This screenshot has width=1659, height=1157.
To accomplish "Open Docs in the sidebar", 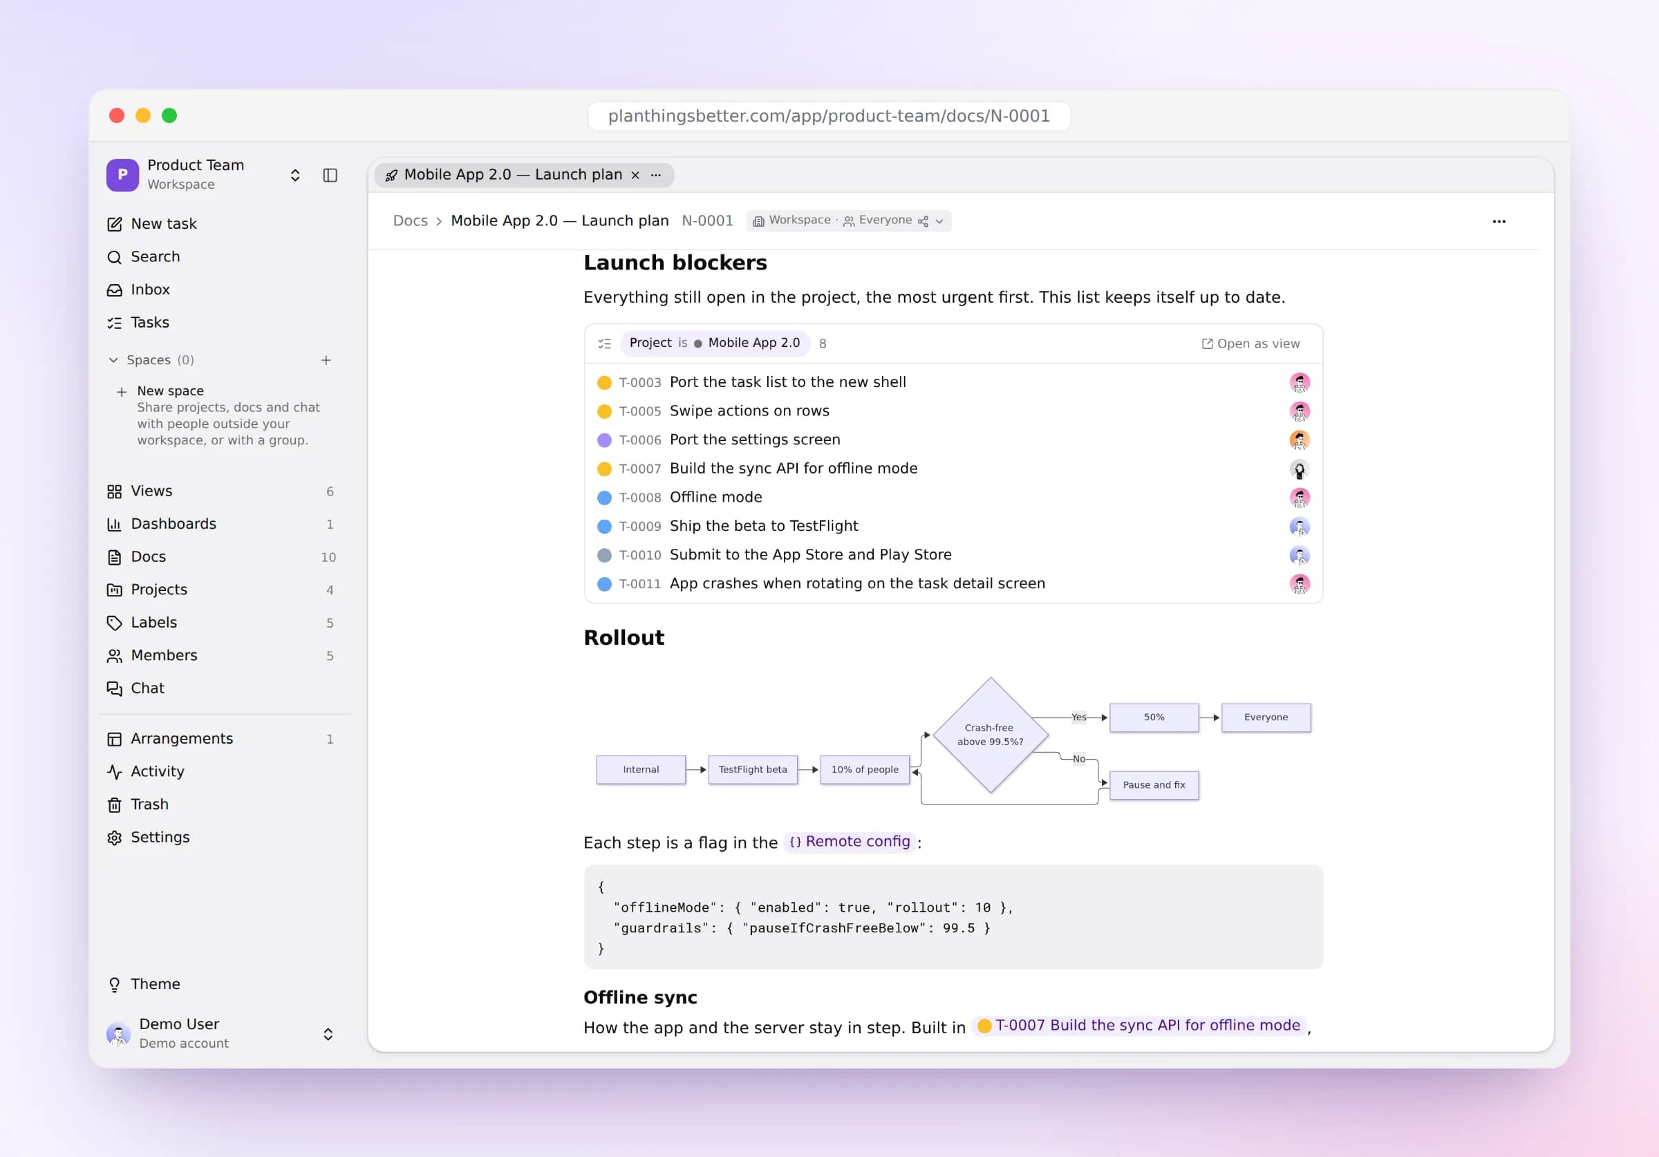I will (x=223, y=557).
